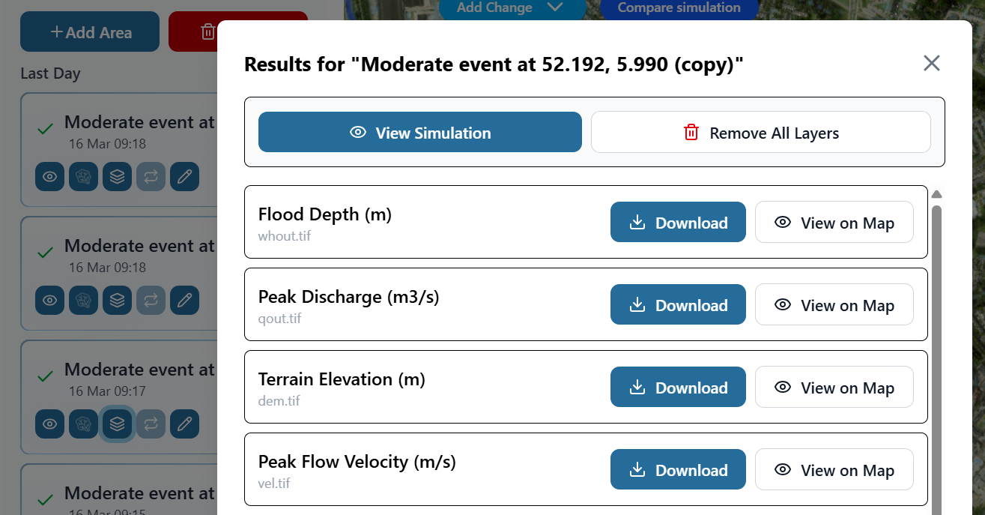Show Flood Depth layer on map
Screen dimensions: 985x515
pos(834,223)
